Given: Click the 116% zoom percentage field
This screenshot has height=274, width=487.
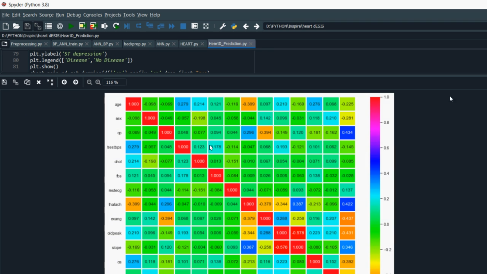Looking at the screenshot, I should coord(114,82).
